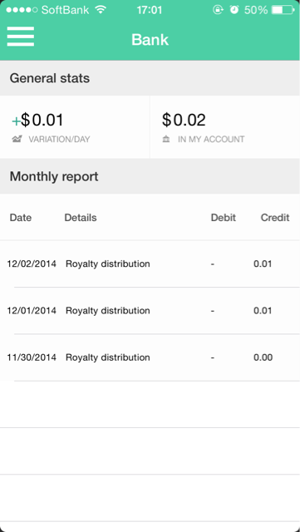Tap the alarm clock status icon

[x=234, y=9]
